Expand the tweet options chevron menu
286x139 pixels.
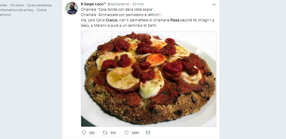pyautogui.click(x=214, y=5)
